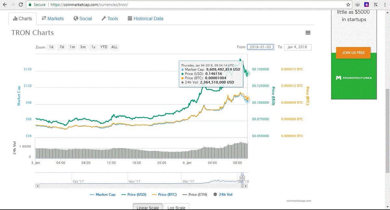Set zoom to 1y
The height and width of the screenshot is (210, 390).
(x=93, y=47)
